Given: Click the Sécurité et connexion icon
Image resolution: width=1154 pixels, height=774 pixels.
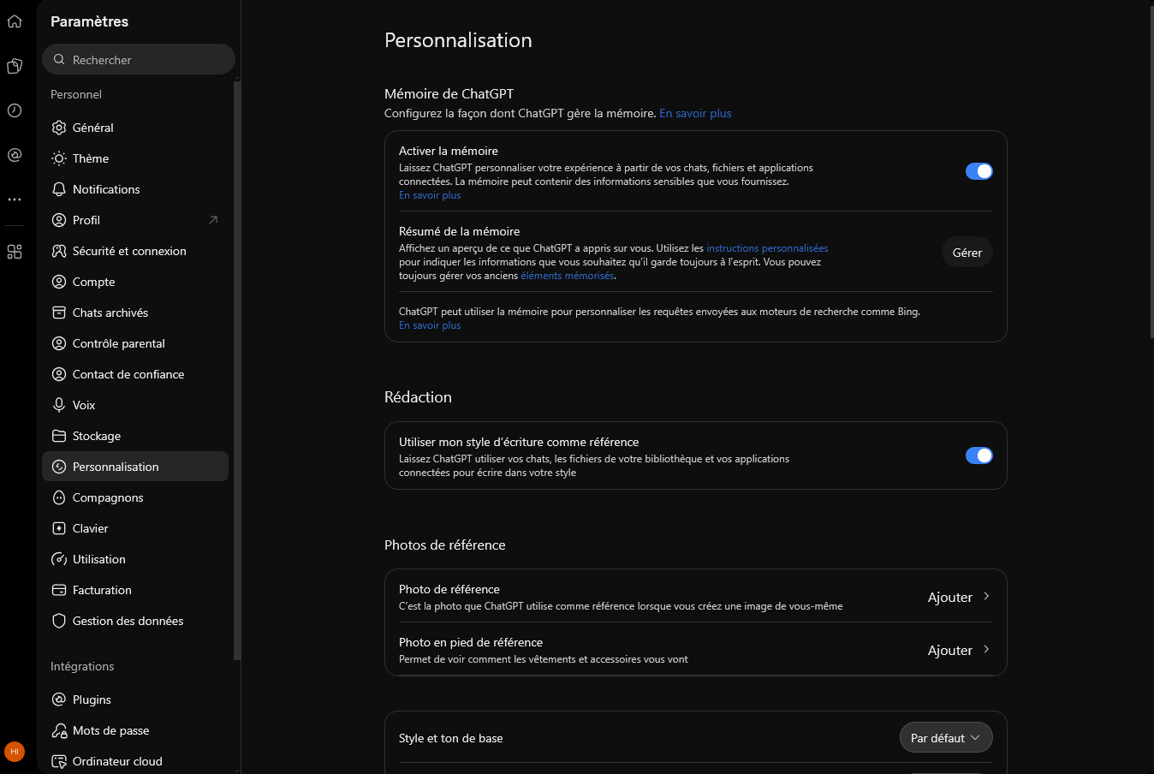Looking at the screenshot, I should click(x=59, y=251).
